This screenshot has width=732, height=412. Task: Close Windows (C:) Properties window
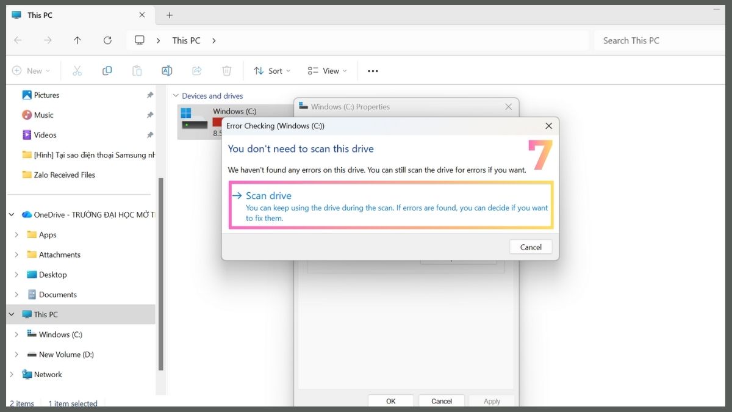(508, 107)
